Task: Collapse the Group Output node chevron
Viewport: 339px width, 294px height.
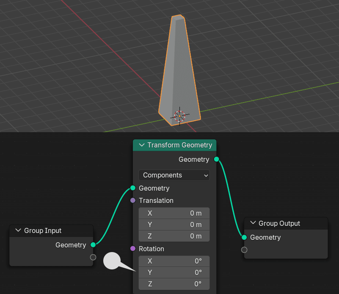Action: pyautogui.click(x=253, y=223)
